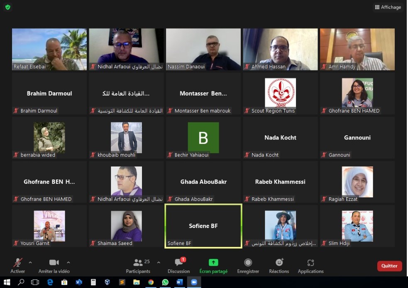Select Refaat Elsebai's video tile
Image resolution: width=408 pixels, height=288 pixels.
[49, 49]
